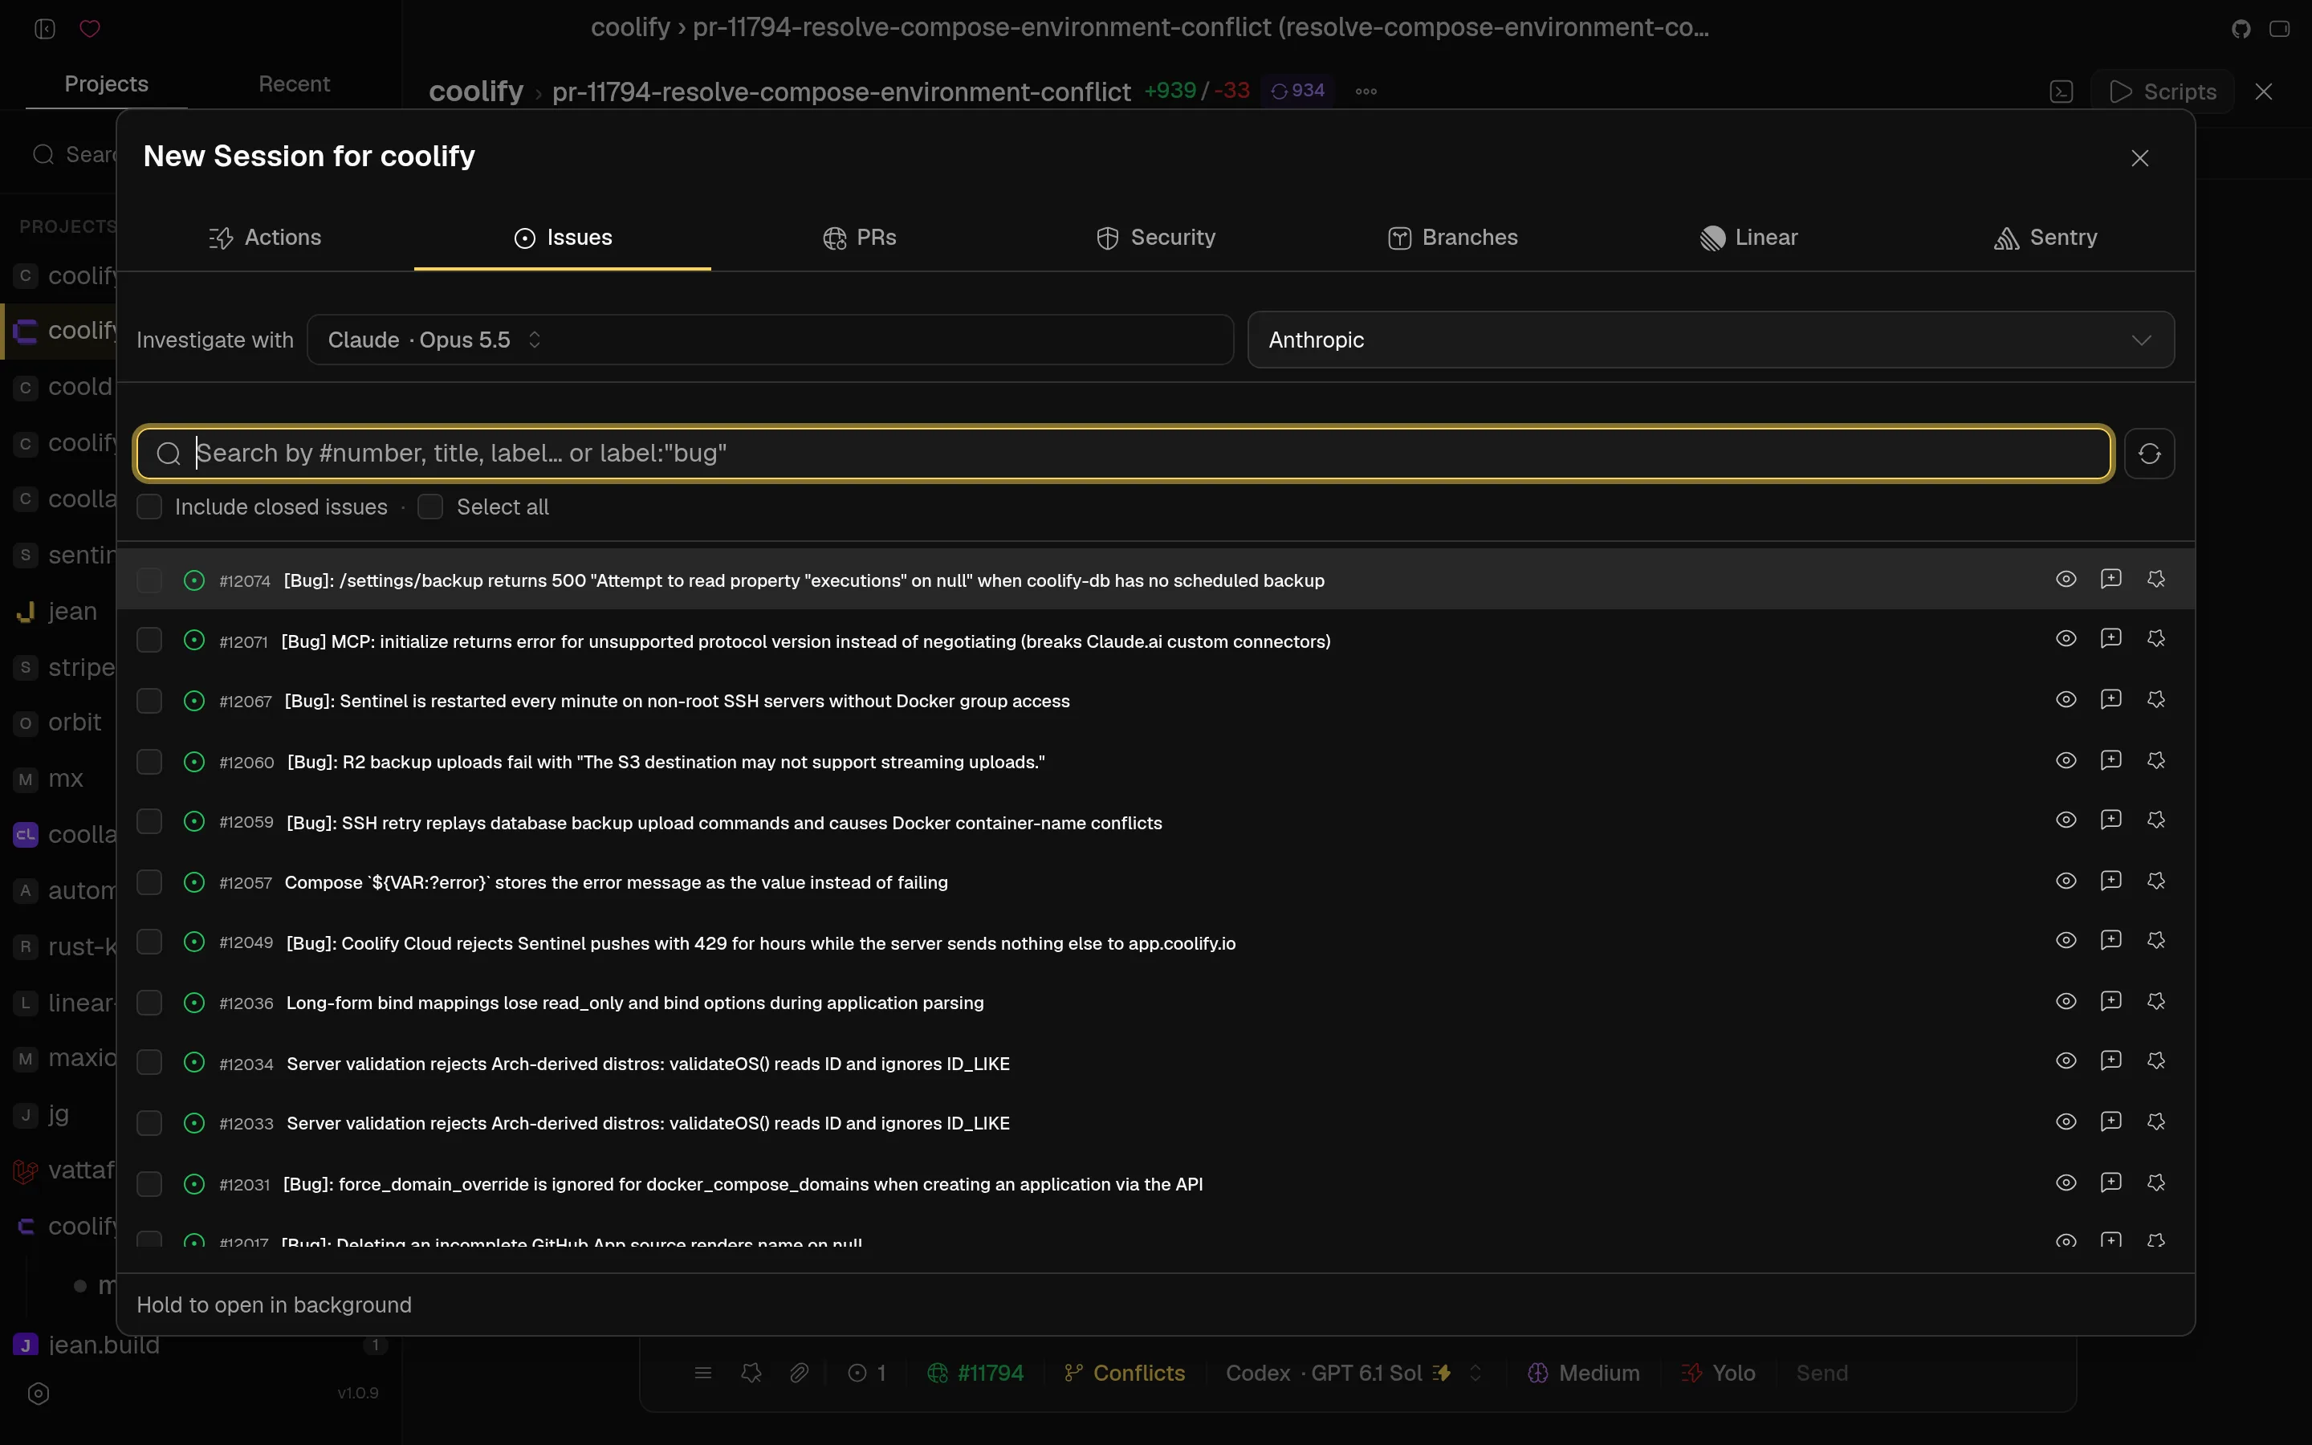Open new chat icon for issue #12074
The height and width of the screenshot is (1445, 2312).
click(x=2111, y=579)
